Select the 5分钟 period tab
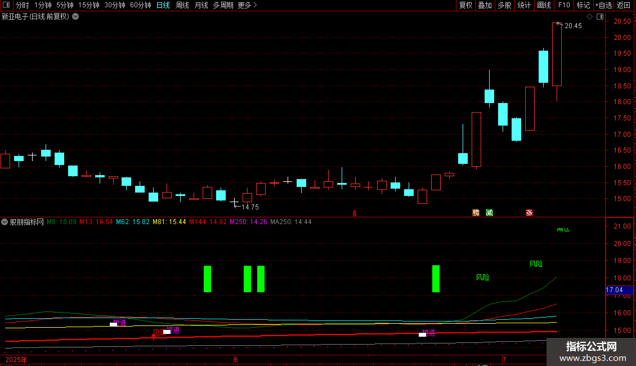This screenshot has height=366, width=636. [x=65, y=5]
